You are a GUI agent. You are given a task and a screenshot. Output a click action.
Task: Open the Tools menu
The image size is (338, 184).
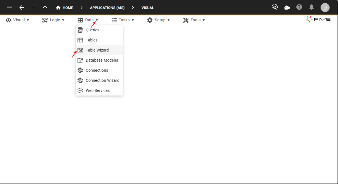click(194, 20)
